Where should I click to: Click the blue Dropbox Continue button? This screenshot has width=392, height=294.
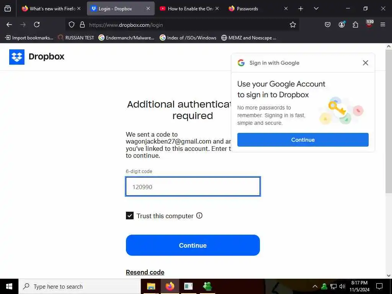[193, 245]
